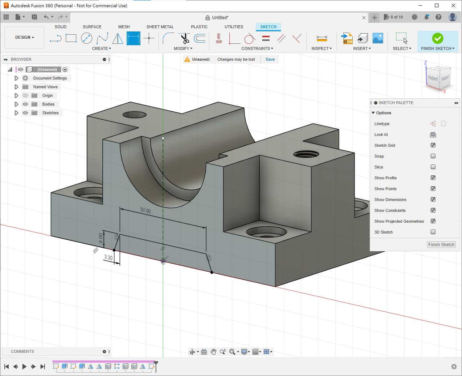Enable the Snap checkbox

click(x=433, y=156)
